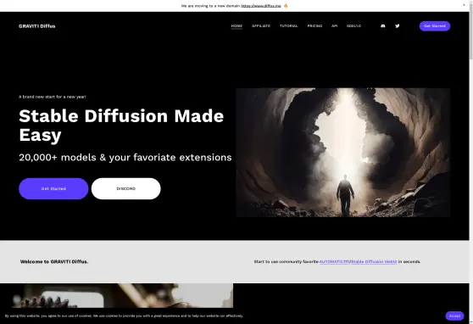
Task: Open the SDXL1.0 nav item
Action: pyautogui.click(x=353, y=26)
